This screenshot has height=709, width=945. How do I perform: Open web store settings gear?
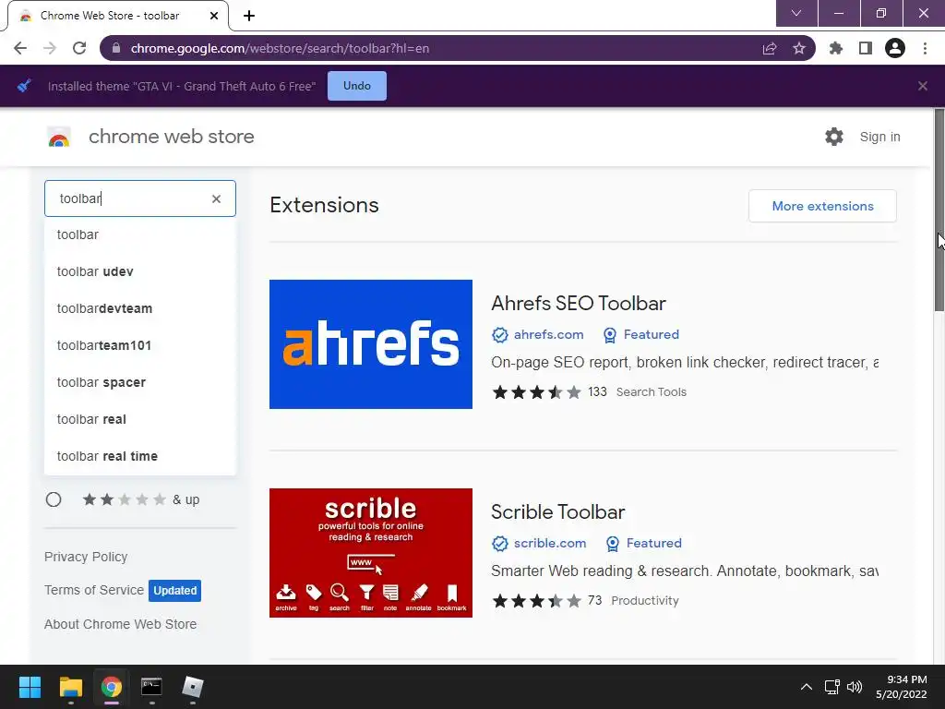pos(833,137)
